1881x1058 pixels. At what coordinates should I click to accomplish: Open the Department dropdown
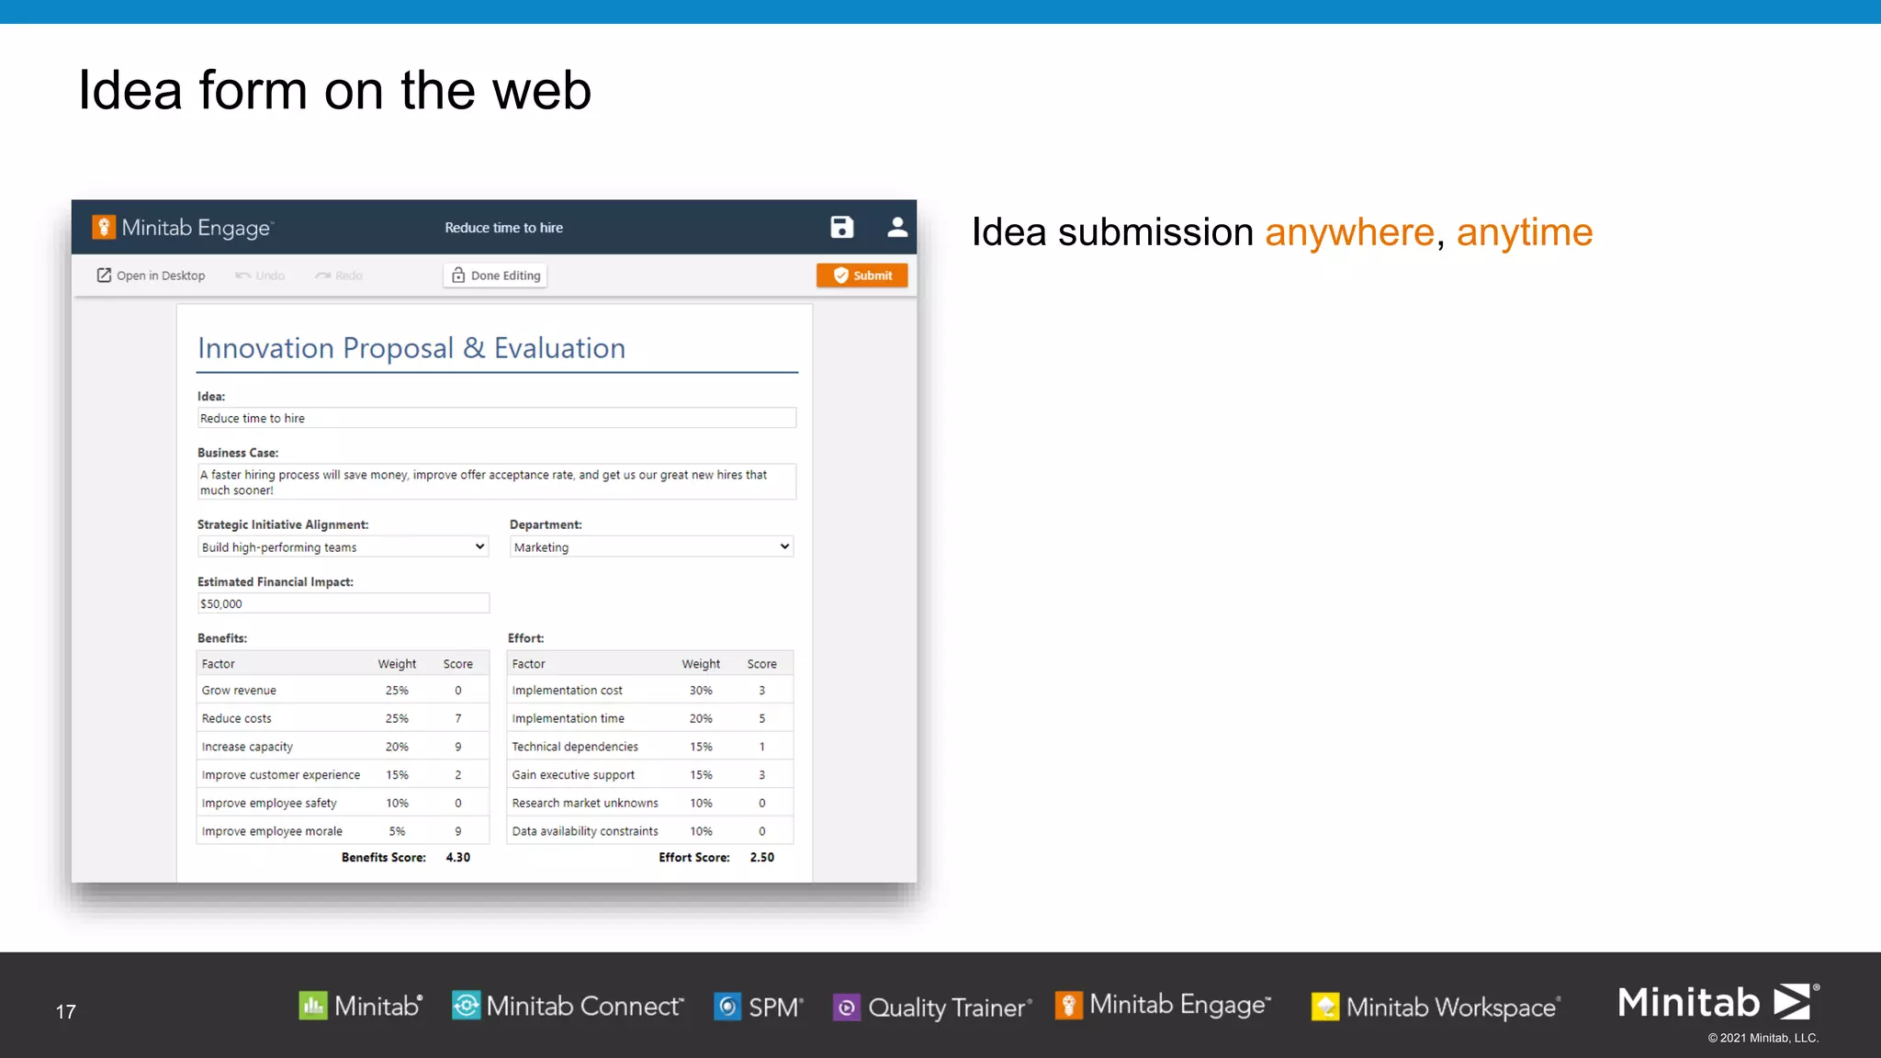click(x=651, y=546)
